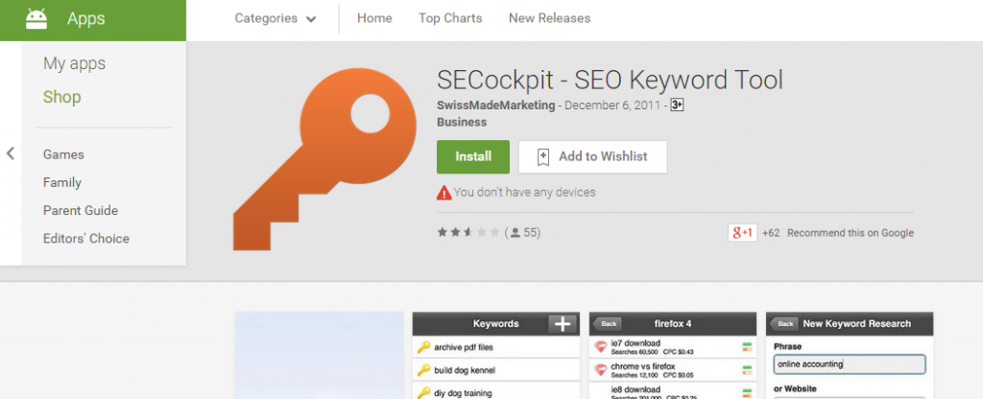Click bar indicator icon beside chrome vs firefox

tap(747, 370)
